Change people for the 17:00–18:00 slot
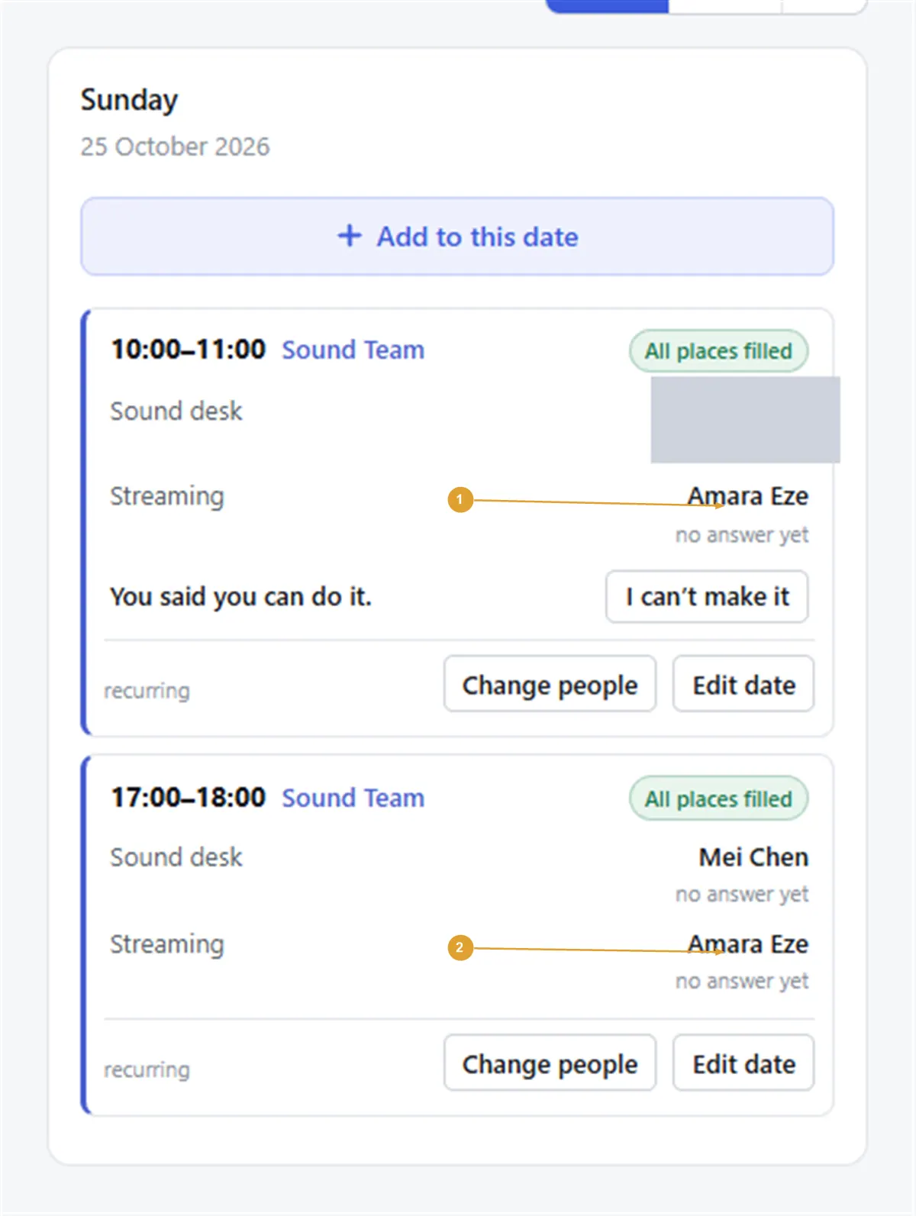The width and height of the screenshot is (916, 1216). [550, 1063]
